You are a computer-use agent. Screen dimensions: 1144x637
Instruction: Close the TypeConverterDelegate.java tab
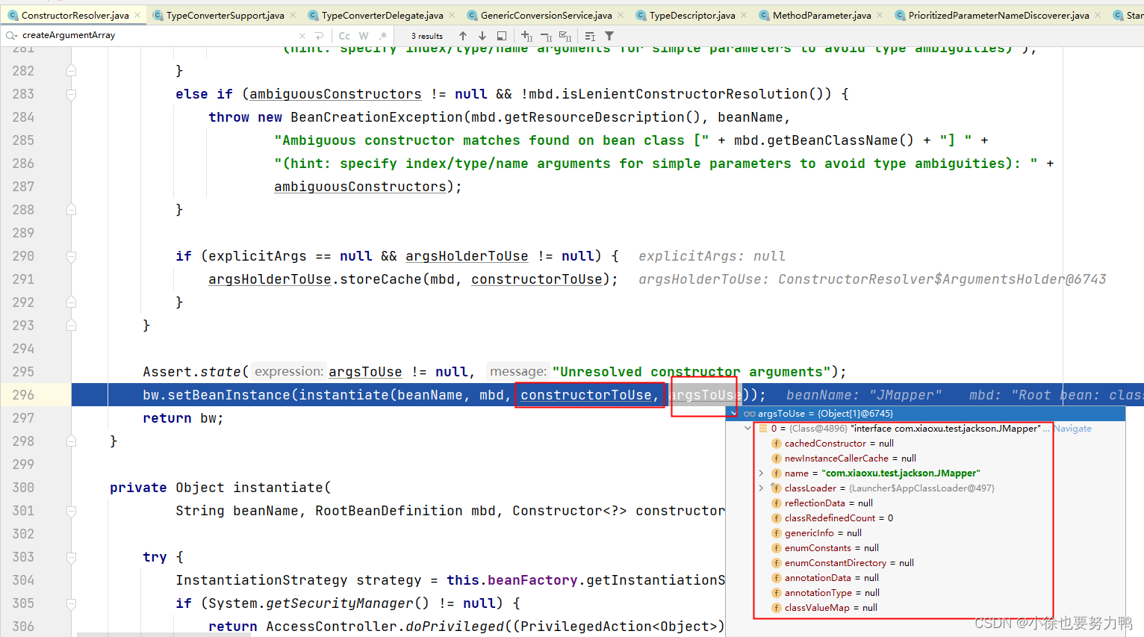(x=452, y=15)
